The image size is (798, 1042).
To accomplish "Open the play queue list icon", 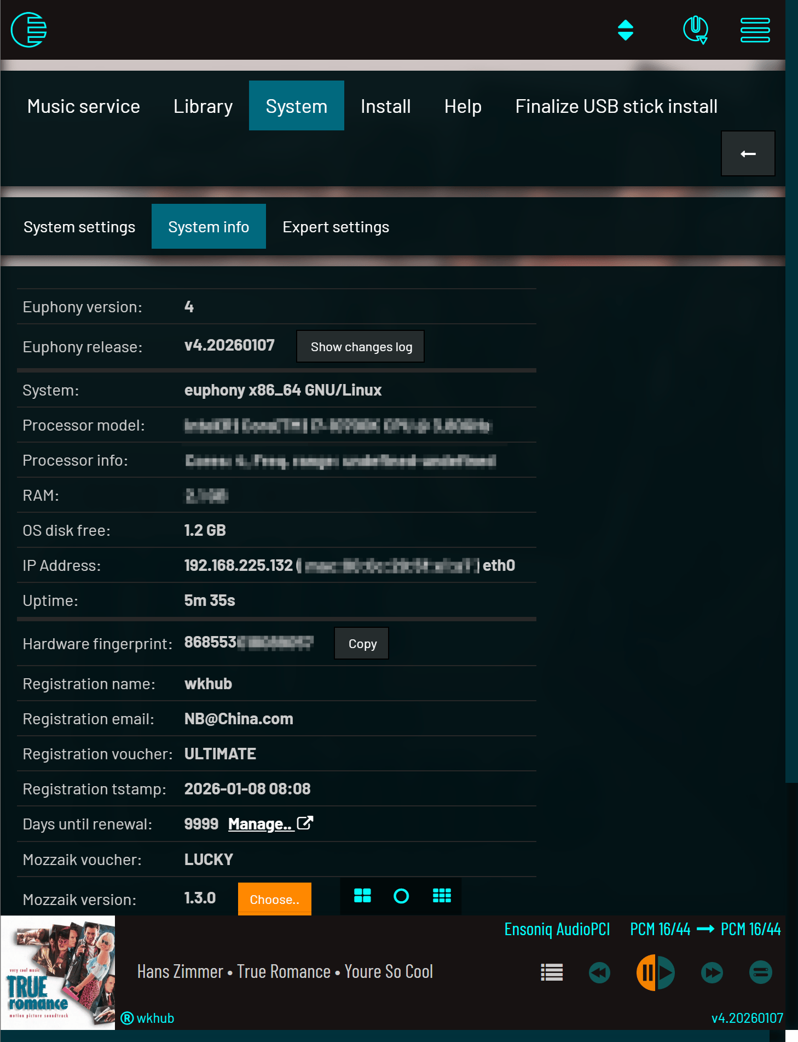I will [x=552, y=972].
